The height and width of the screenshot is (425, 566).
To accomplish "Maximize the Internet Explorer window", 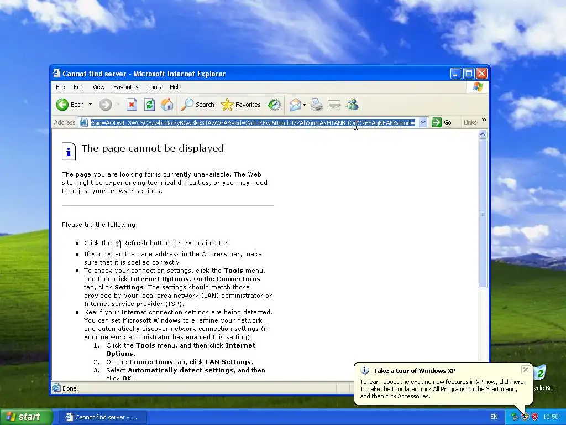I will click(469, 74).
